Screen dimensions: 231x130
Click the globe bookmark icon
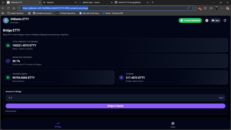point(29,13)
